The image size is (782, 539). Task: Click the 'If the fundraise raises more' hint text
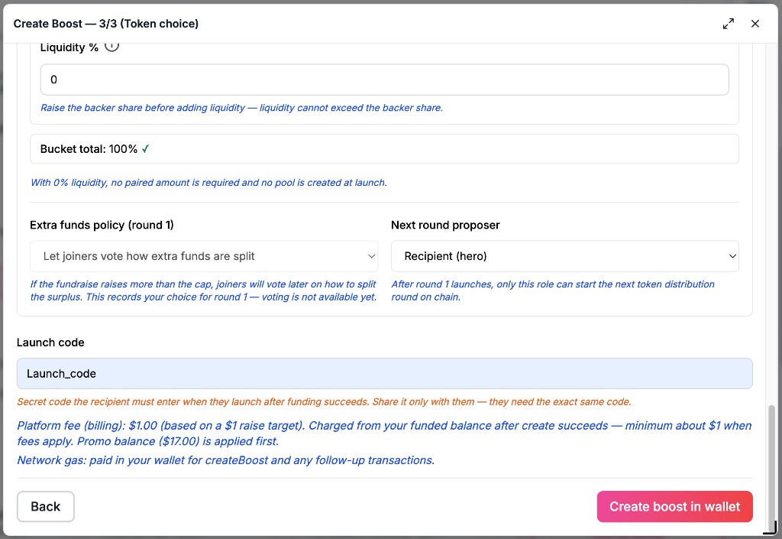(203, 291)
